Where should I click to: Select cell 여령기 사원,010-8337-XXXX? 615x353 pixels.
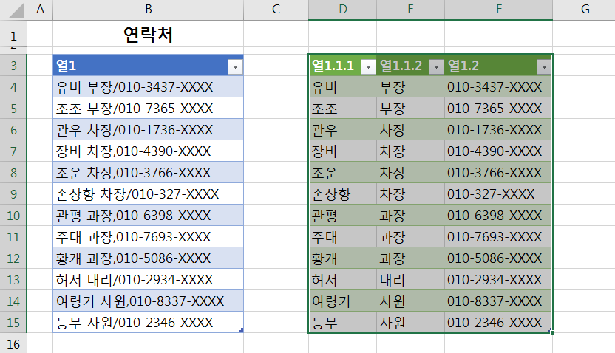click(x=149, y=301)
